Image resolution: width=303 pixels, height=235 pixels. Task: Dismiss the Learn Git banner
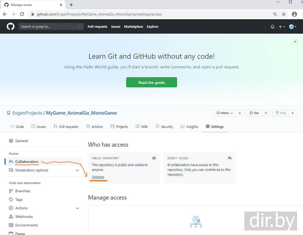click(x=295, y=42)
